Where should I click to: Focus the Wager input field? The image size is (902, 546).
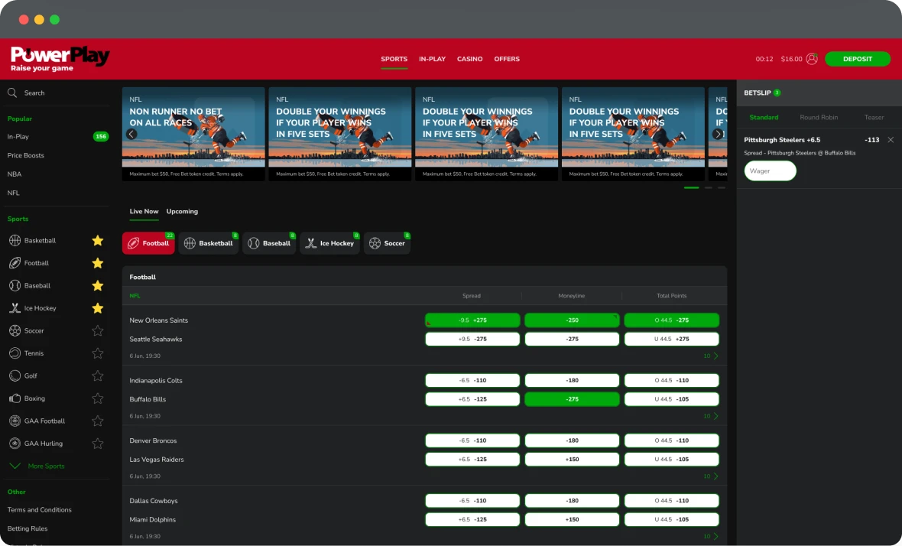pyautogui.click(x=771, y=171)
